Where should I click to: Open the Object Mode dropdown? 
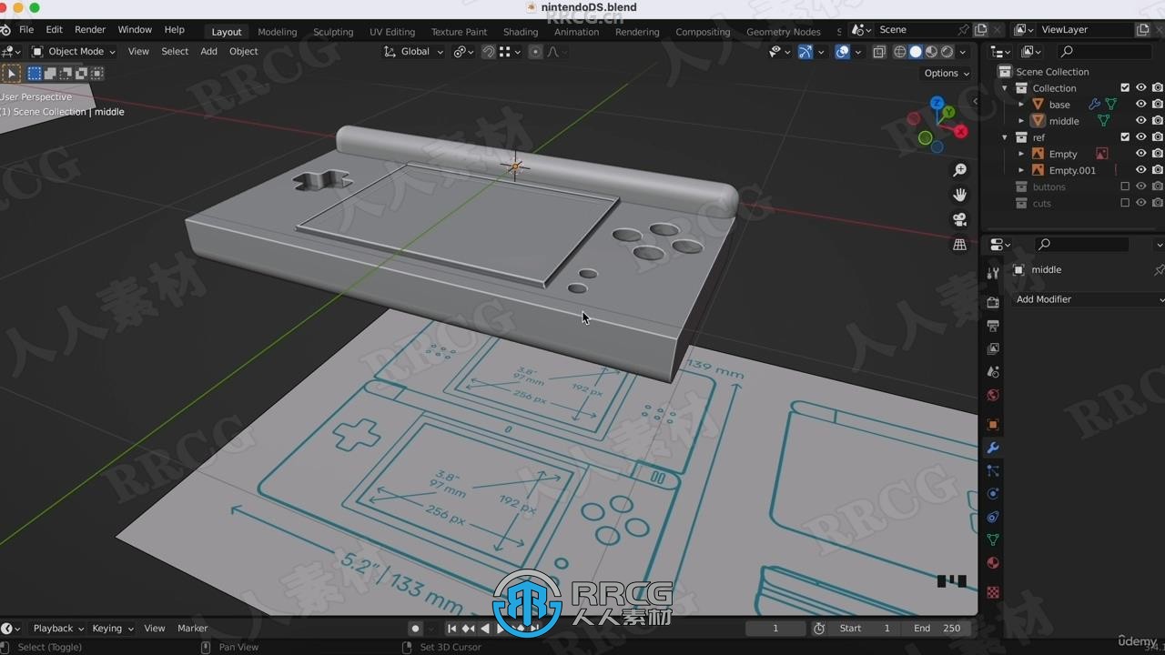[74, 52]
